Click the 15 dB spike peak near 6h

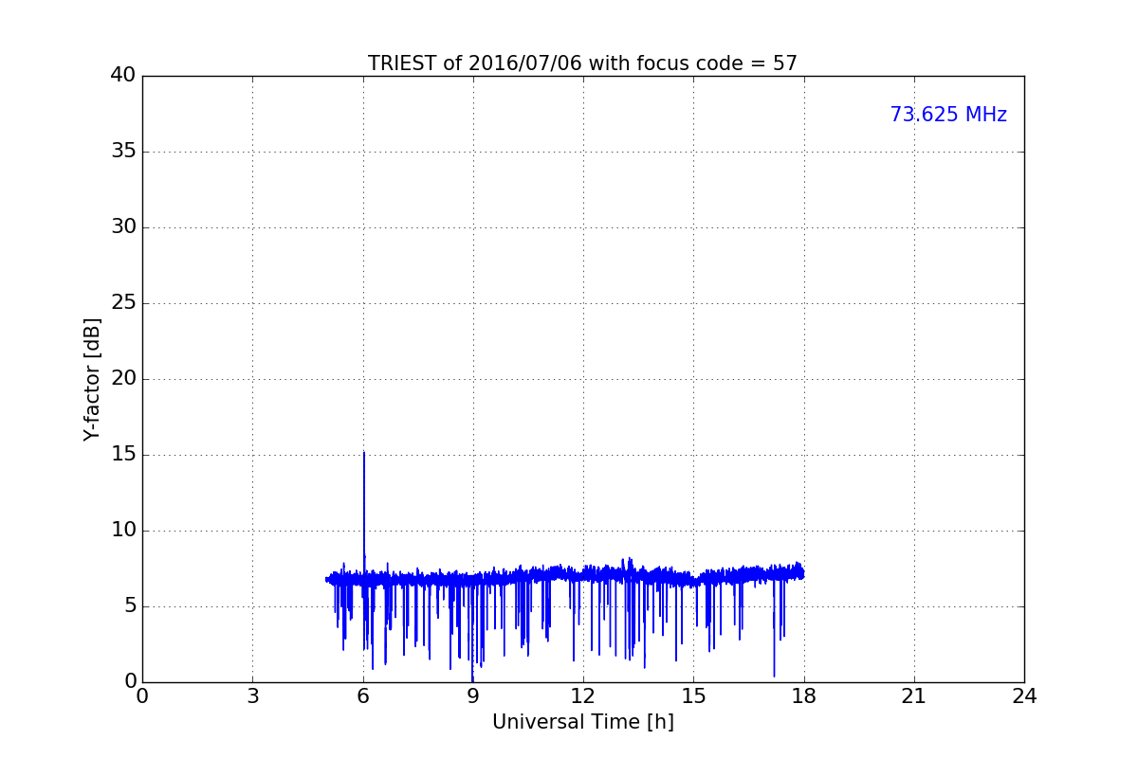364,453
